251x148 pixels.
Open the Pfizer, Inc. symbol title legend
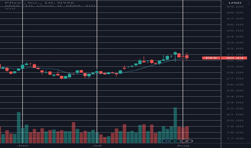click(x=40, y=3)
